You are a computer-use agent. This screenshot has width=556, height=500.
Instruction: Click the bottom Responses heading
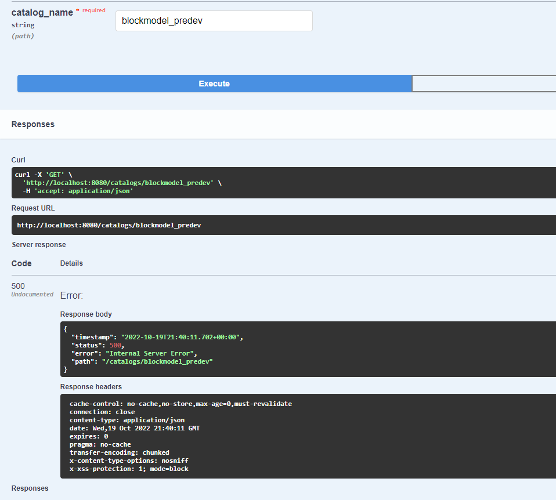pyautogui.click(x=30, y=488)
